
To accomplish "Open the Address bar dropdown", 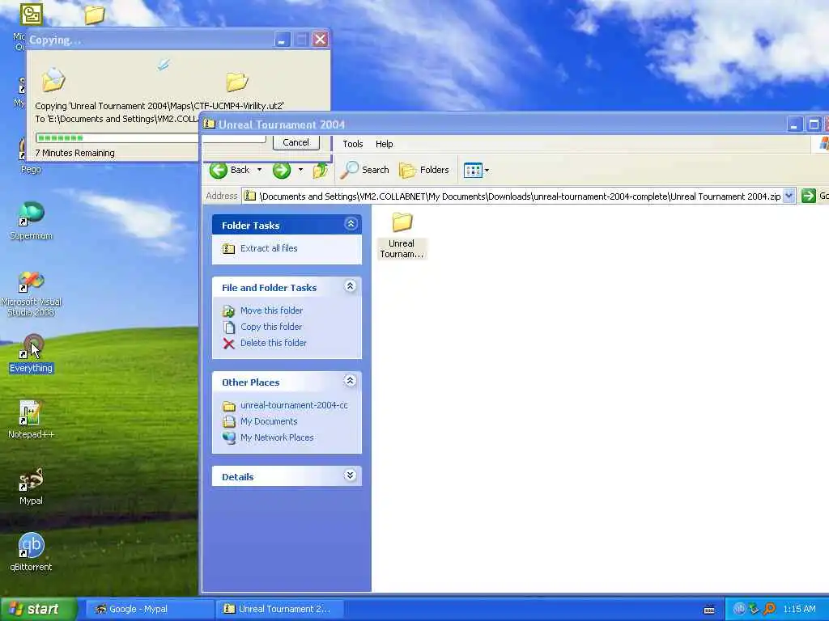I will 789,196.
